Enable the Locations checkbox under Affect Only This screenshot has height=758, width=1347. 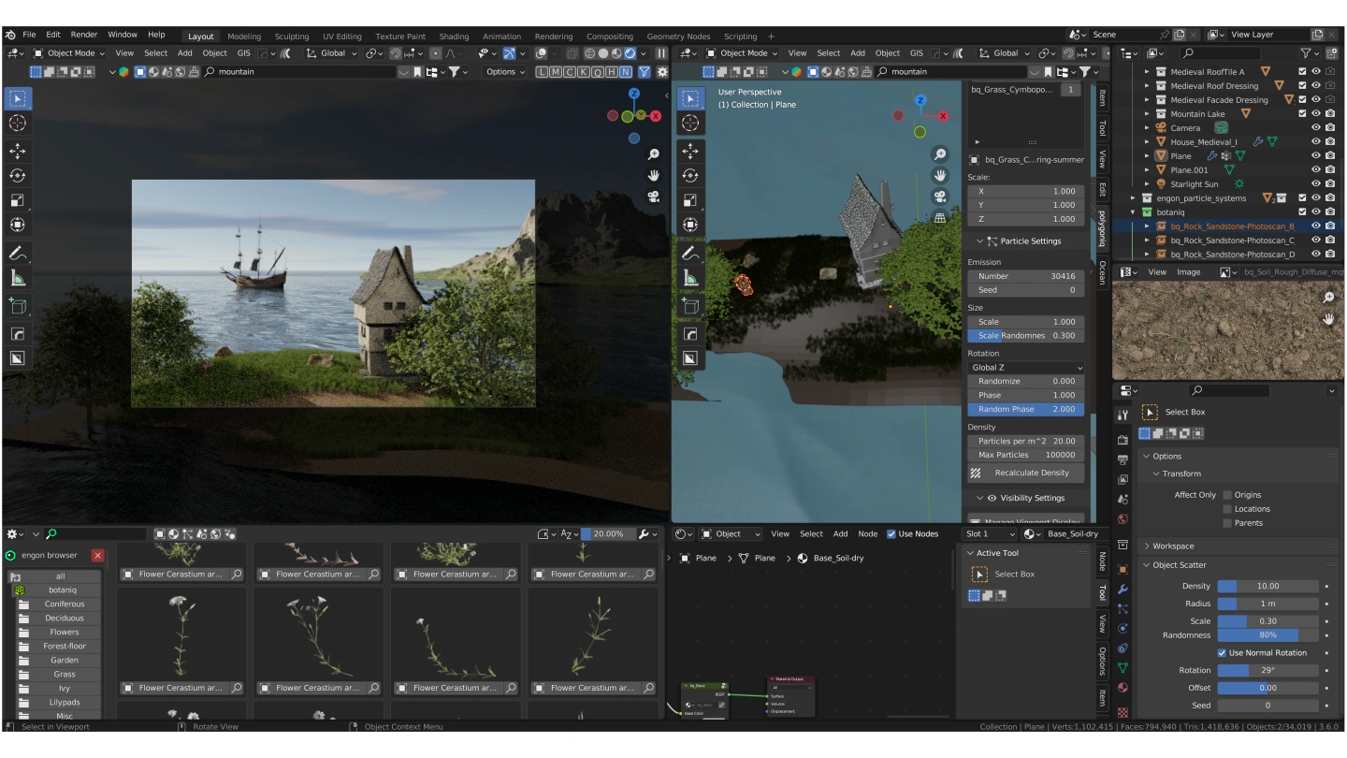click(x=1227, y=509)
